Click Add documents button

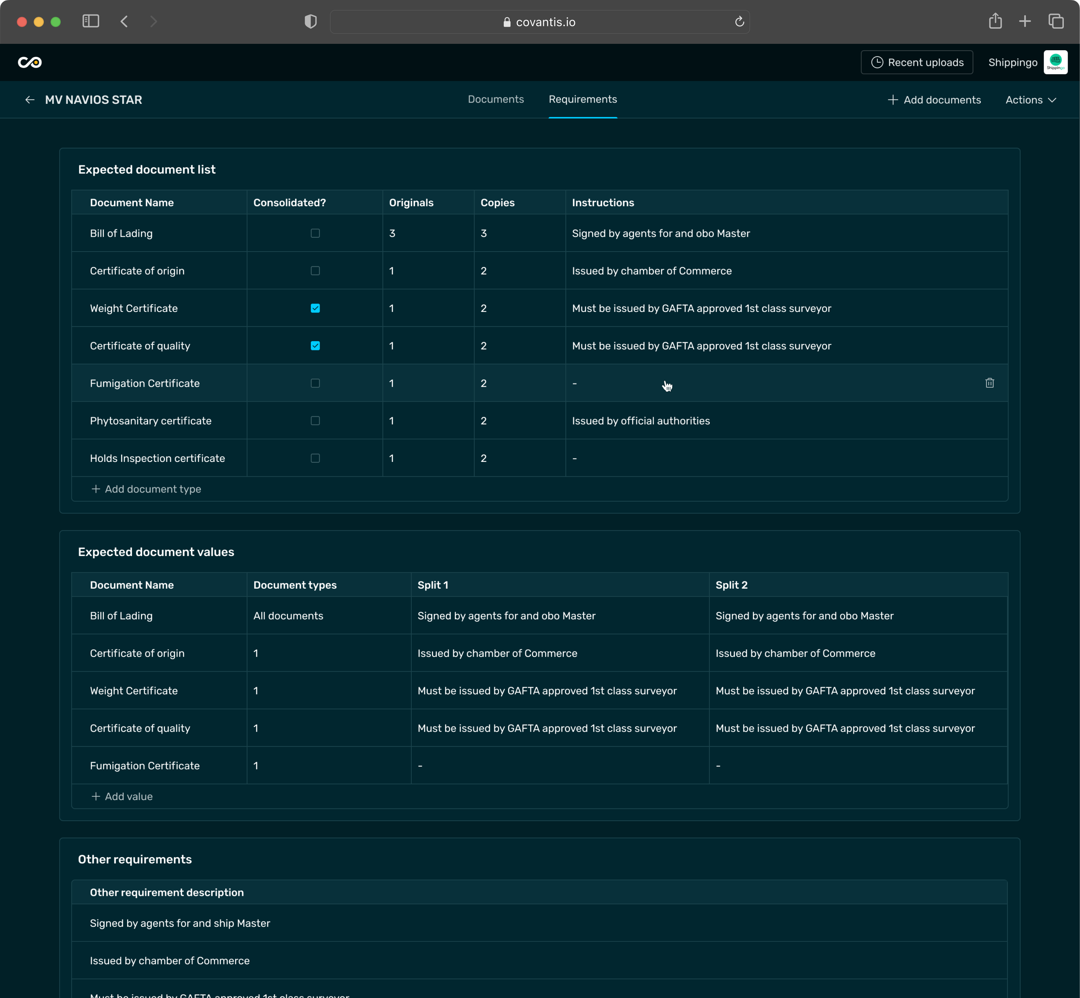934,100
